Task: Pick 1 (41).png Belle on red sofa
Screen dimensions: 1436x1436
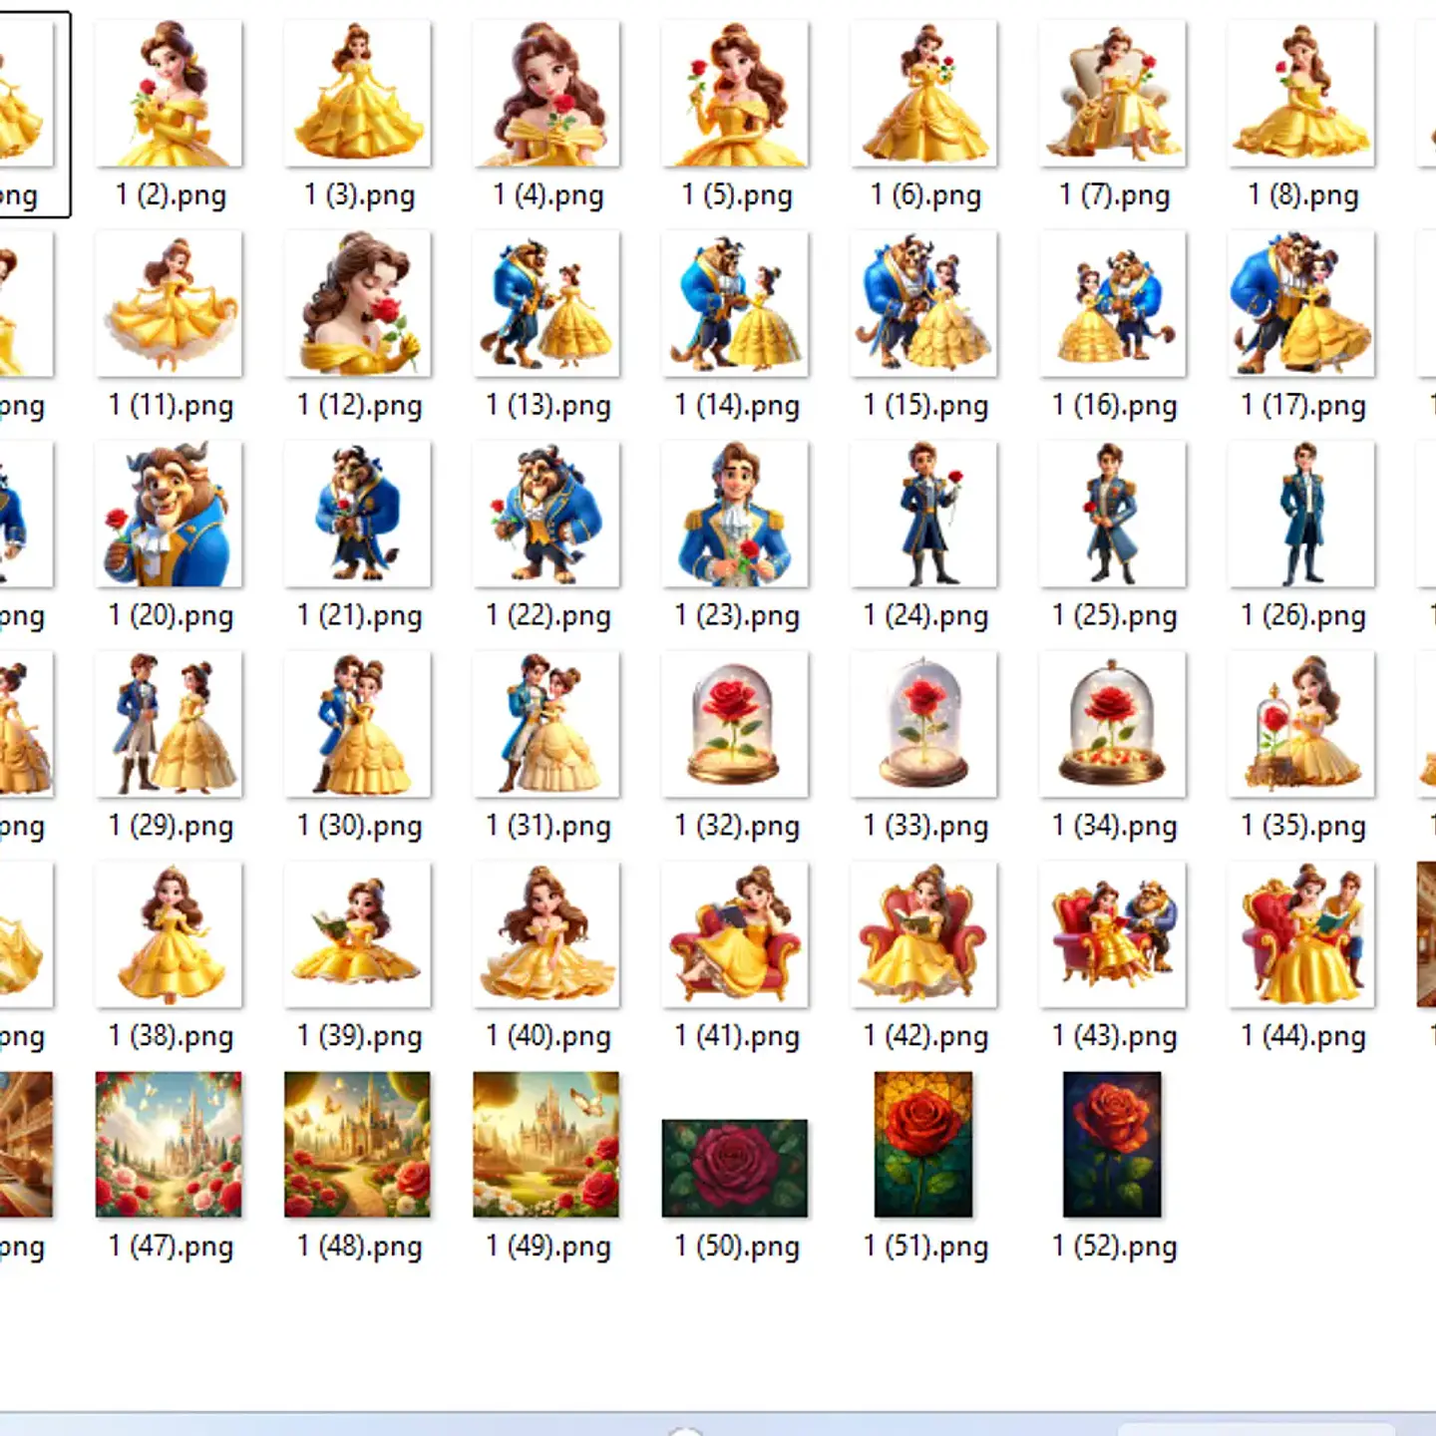Action: coord(735,935)
